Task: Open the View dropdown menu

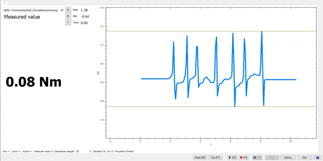Action: (x=6, y=151)
